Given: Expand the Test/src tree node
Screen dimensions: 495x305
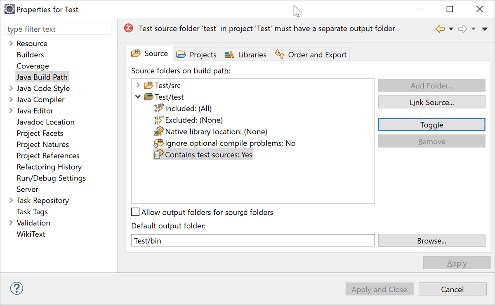Looking at the screenshot, I should pos(138,85).
